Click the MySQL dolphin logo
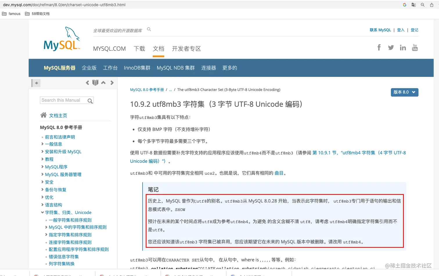The image size is (439, 276). (62, 39)
